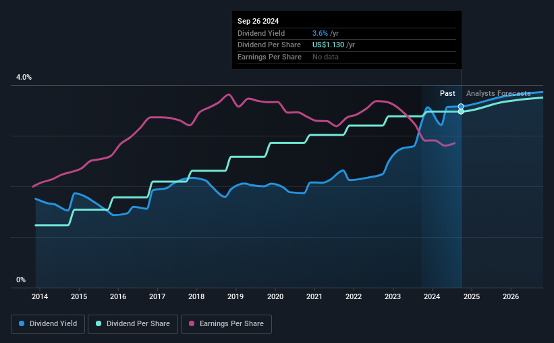Toggle the Dividend Yield legend series

[x=48, y=324]
